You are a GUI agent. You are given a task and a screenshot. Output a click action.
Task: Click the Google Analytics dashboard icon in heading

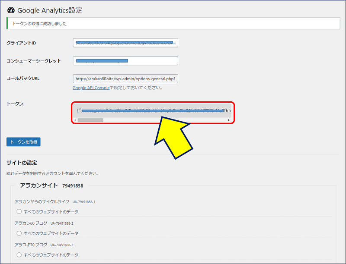[x=11, y=10]
